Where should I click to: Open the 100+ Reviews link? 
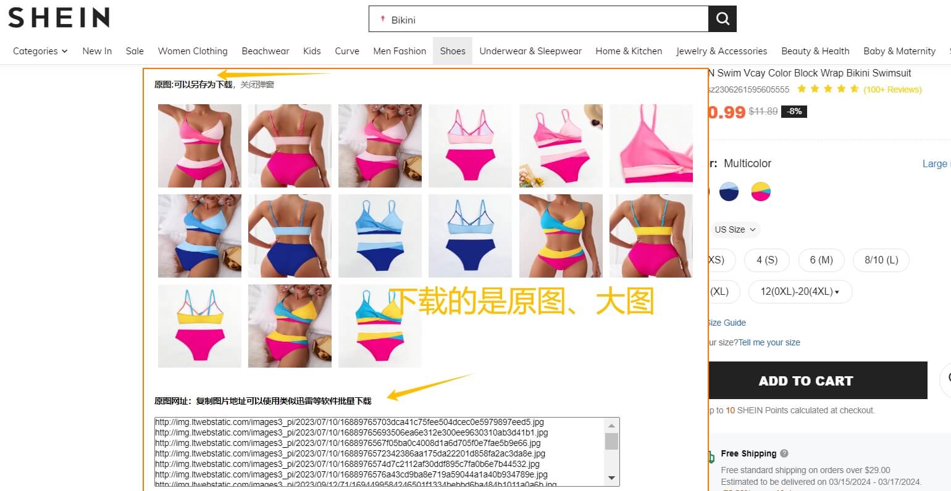892,89
